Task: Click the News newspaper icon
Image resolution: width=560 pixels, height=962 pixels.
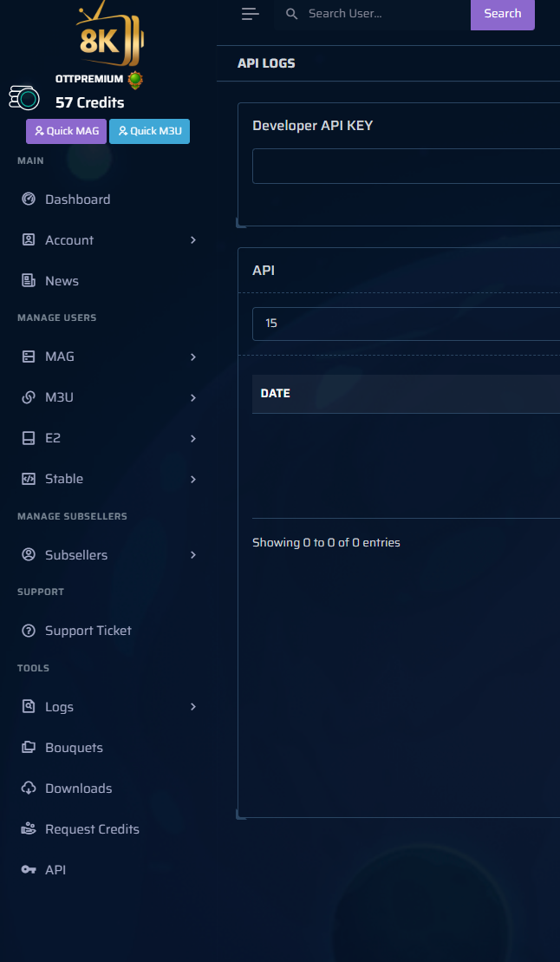Action: [x=29, y=281]
